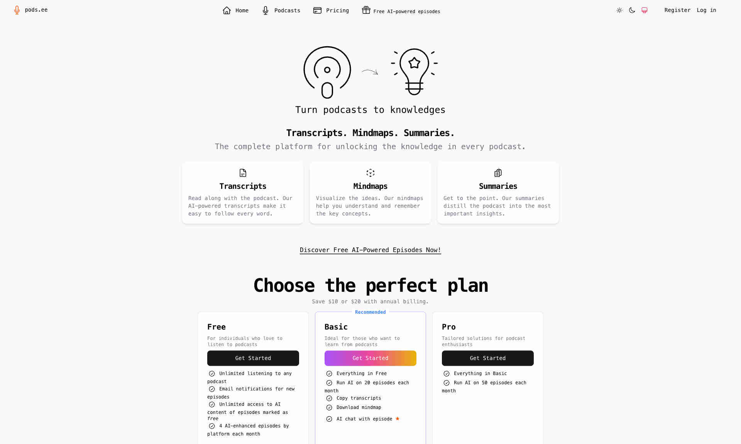
Task: Select the Free plan Get Started button
Action: (x=253, y=358)
